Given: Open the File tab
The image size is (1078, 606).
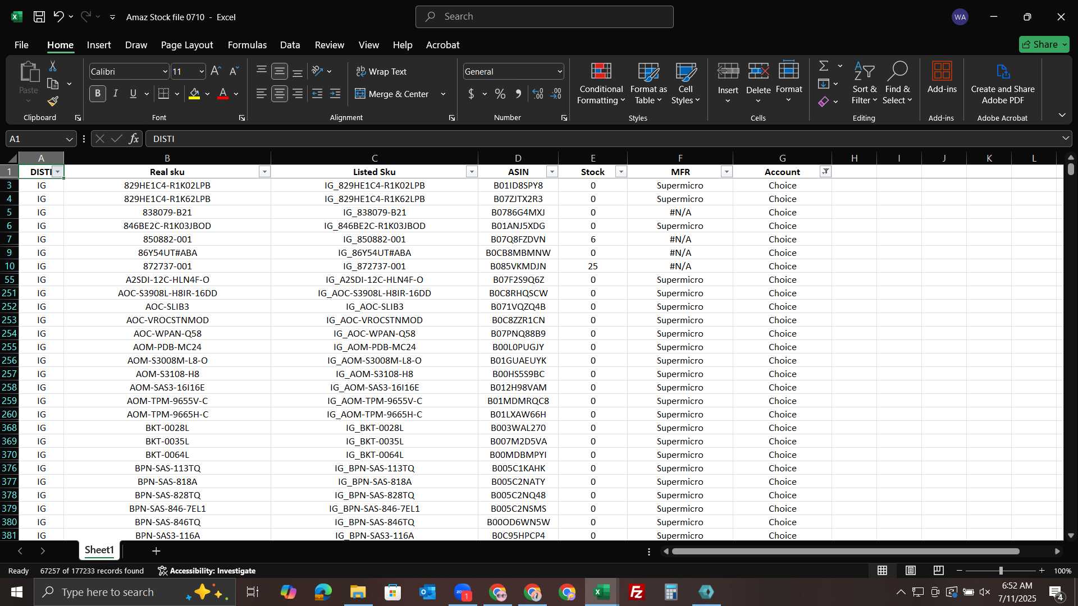Looking at the screenshot, I should 21,45.
